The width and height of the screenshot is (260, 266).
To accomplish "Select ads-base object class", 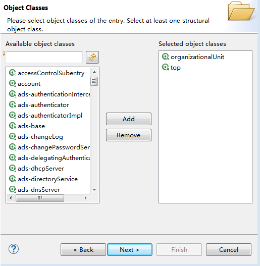I will pos(31,126).
